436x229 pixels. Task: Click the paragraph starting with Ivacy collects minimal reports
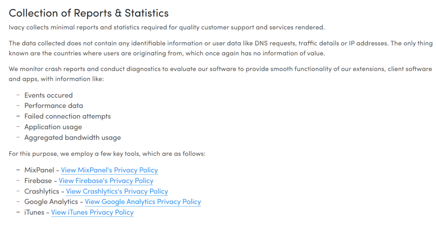point(167,27)
